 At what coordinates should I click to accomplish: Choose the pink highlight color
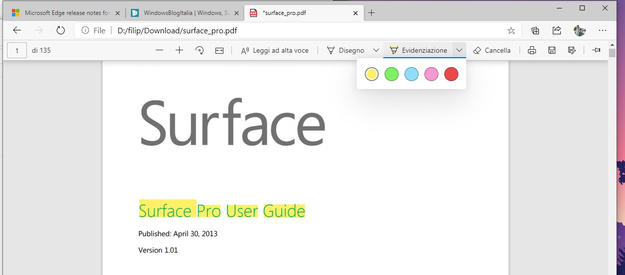coord(431,74)
